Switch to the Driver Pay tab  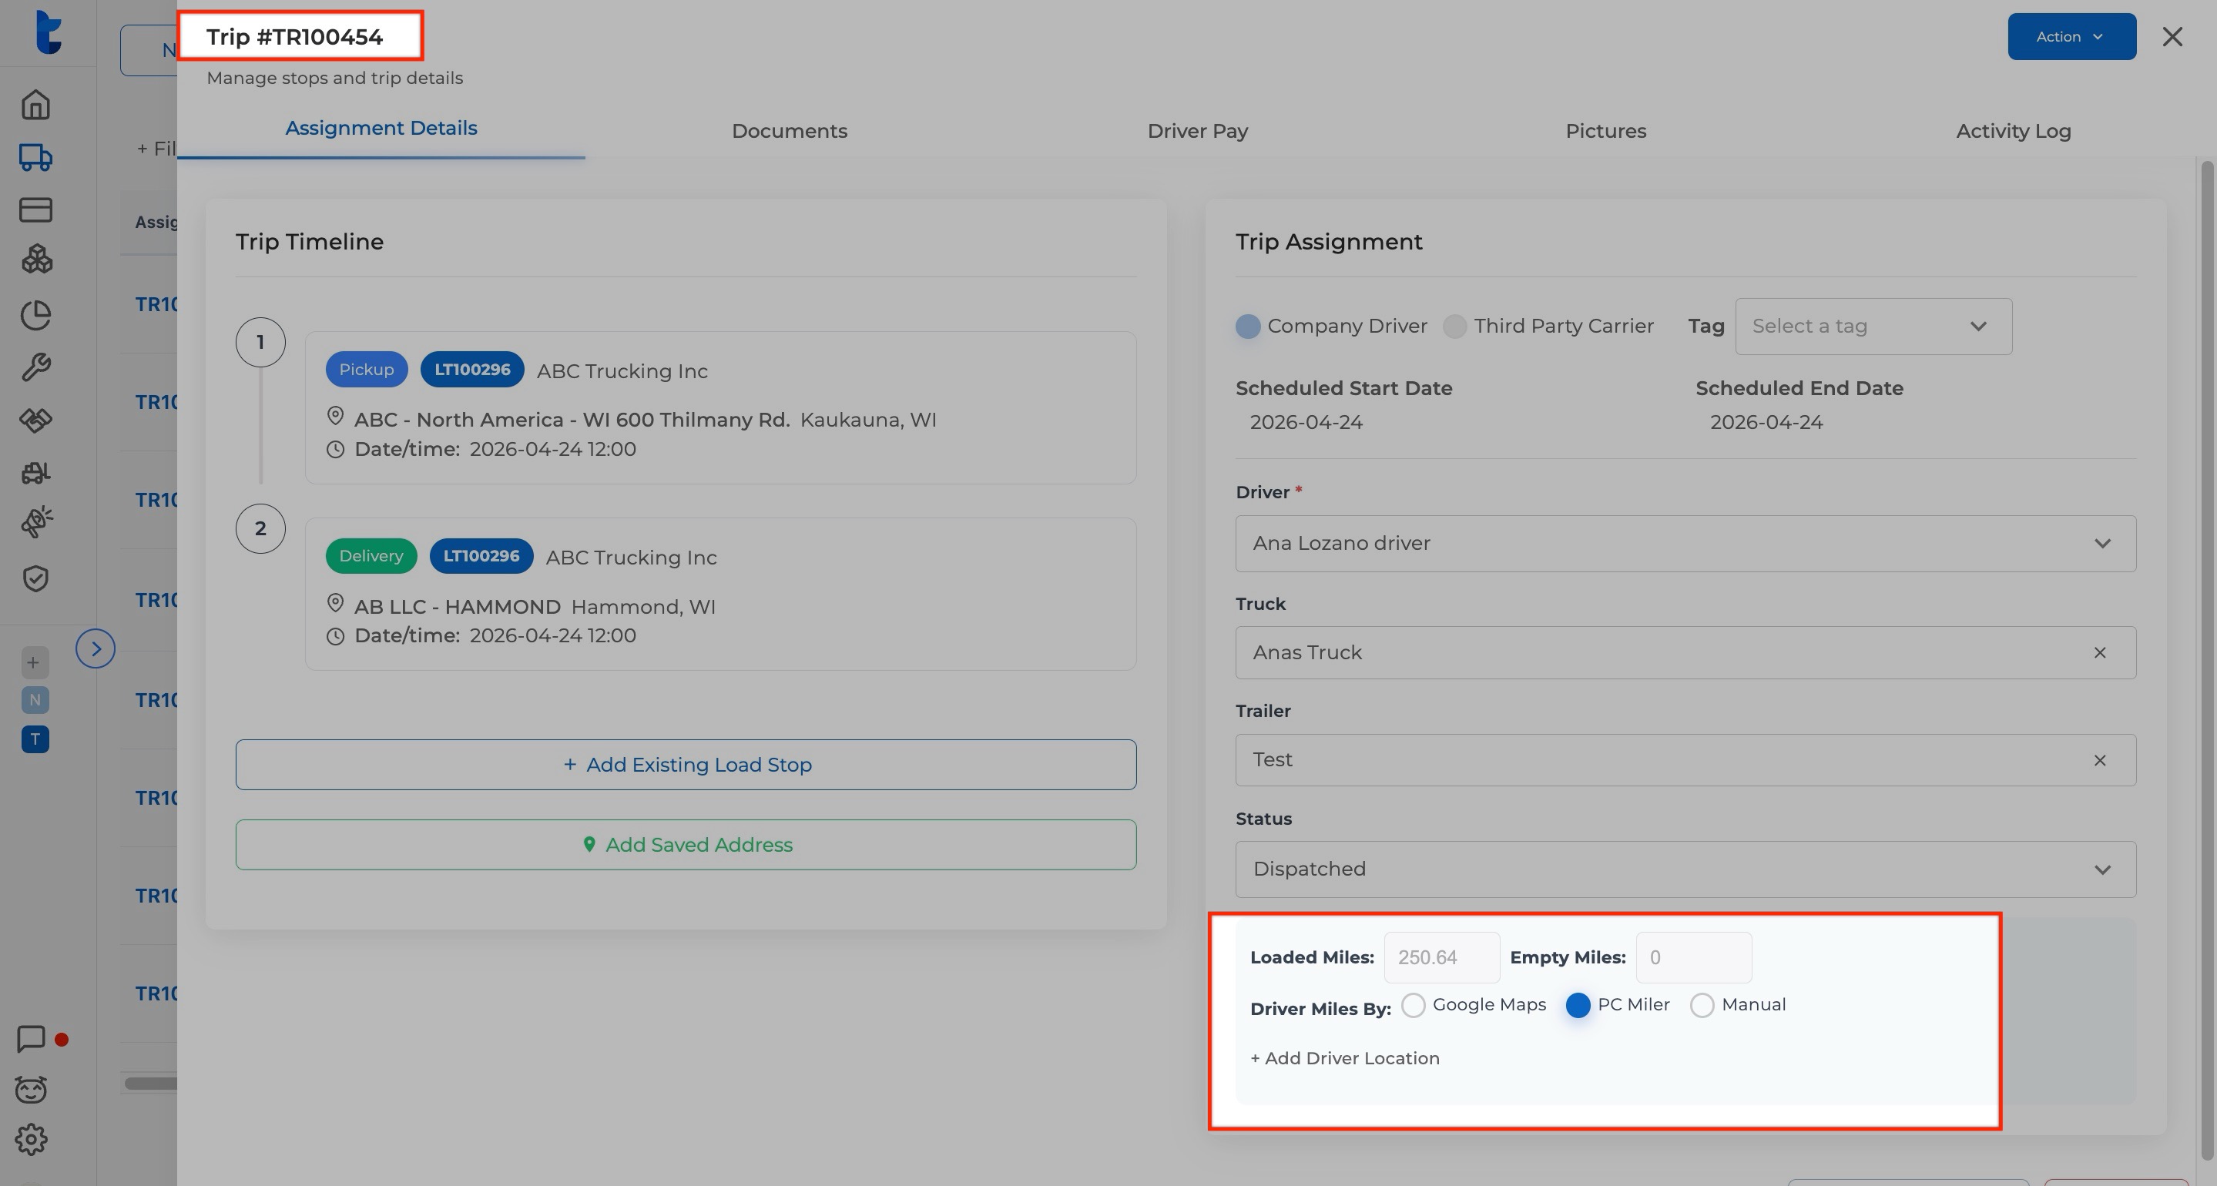pyautogui.click(x=1197, y=131)
